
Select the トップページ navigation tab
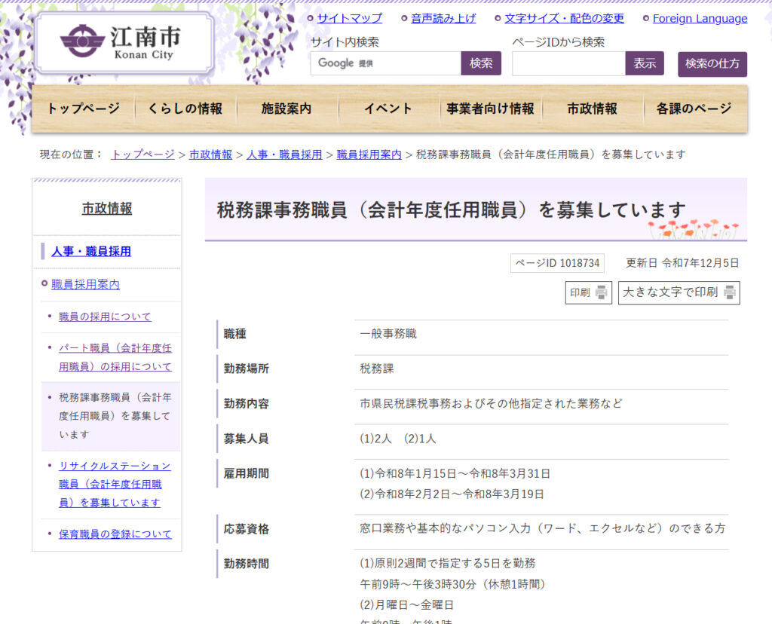(x=83, y=109)
